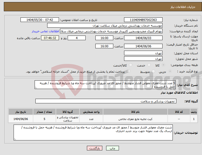Select the جزیی purchase type radio
The height and width of the screenshot is (155, 202).
coord(170,71)
